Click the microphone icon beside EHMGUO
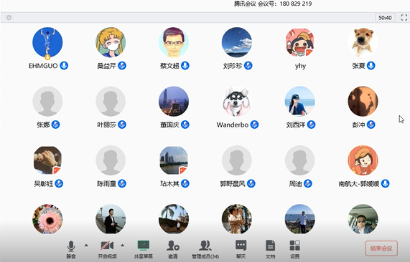Screen dimensions: 410x262 click(x=64, y=65)
